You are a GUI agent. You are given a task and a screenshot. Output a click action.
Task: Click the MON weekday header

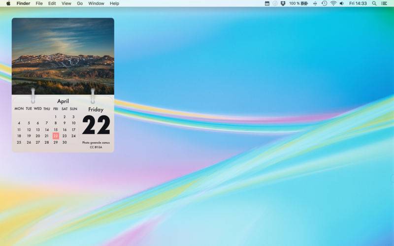click(19, 109)
